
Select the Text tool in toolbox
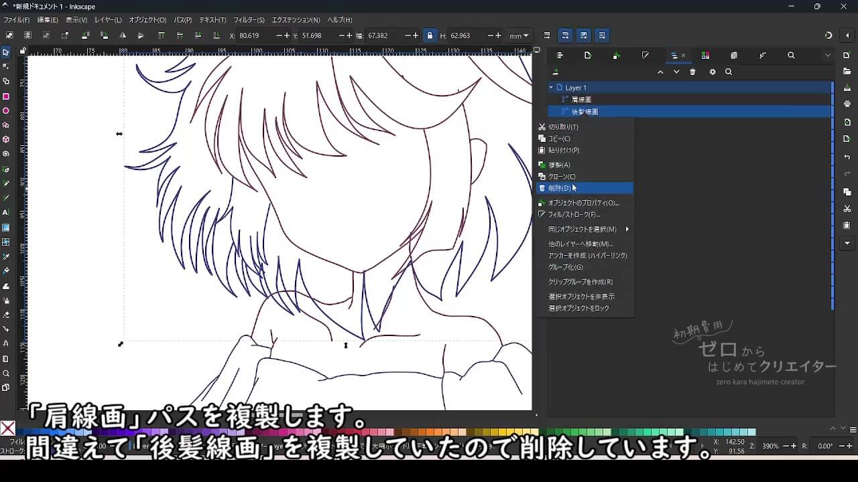(6, 212)
